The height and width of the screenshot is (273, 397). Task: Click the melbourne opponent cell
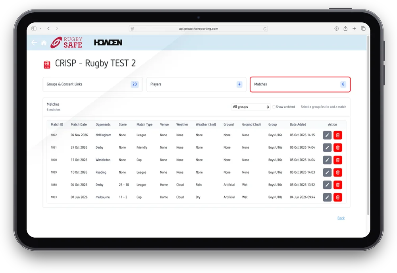click(102, 197)
